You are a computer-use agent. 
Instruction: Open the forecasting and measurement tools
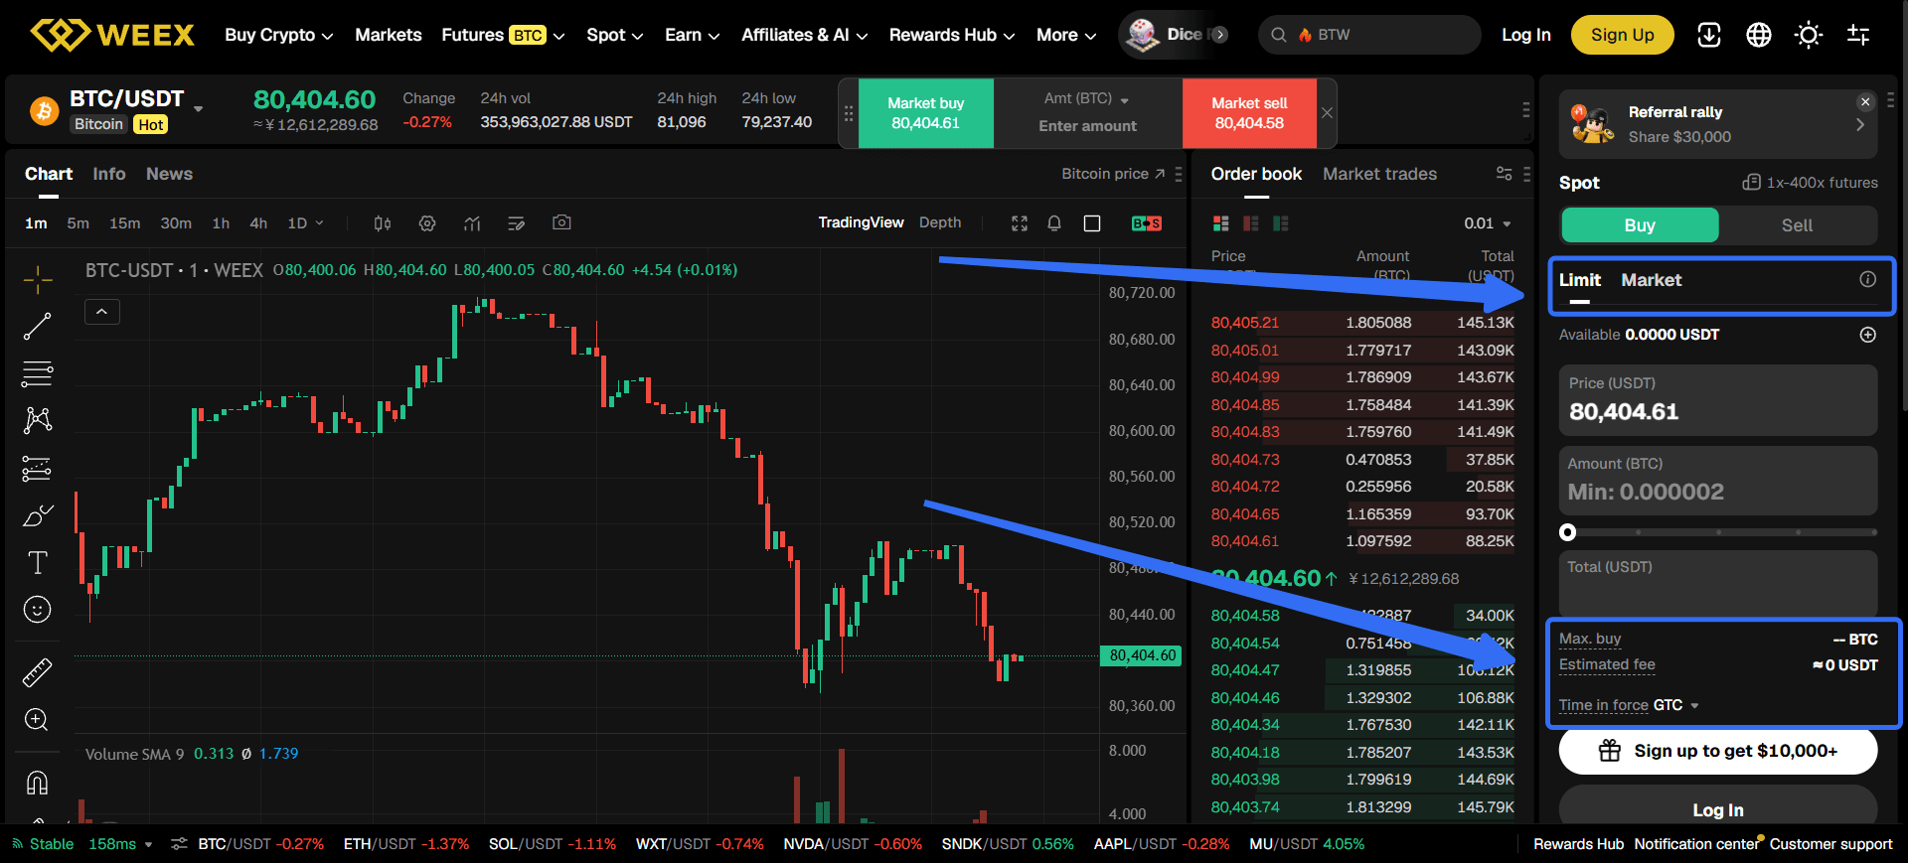38,468
